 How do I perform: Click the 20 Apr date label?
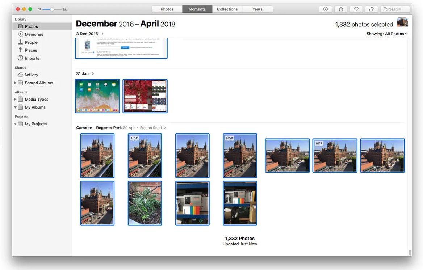click(x=129, y=128)
